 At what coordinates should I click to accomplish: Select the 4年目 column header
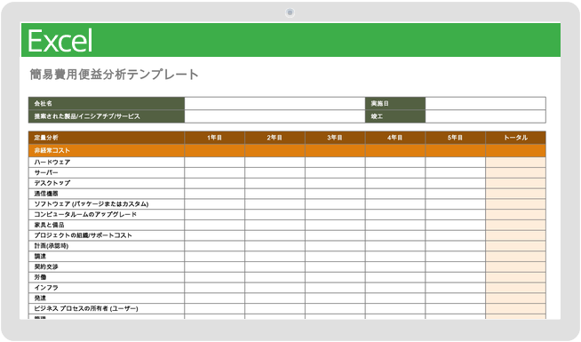point(395,138)
